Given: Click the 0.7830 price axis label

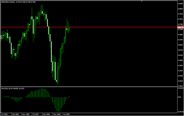Looking at the screenshot, I should [x=180, y=14].
